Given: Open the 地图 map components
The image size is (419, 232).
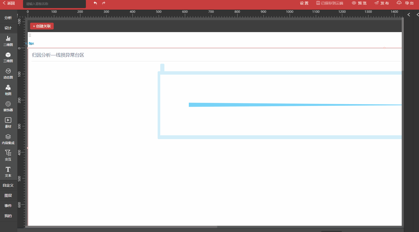Looking at the screenshot, I should tap(8, 90).
